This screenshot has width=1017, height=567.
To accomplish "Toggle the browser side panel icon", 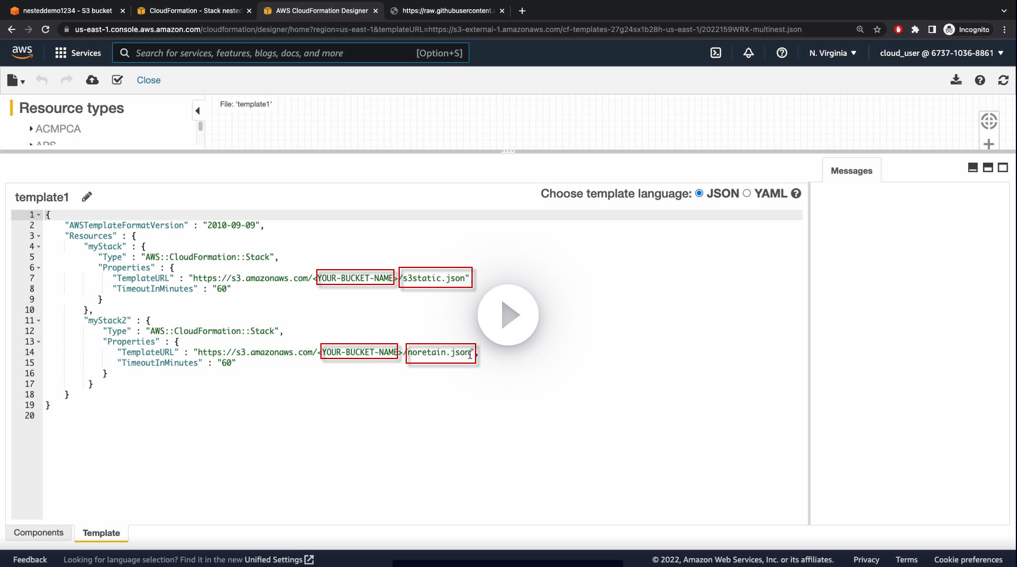I will (x=932, y=29).
